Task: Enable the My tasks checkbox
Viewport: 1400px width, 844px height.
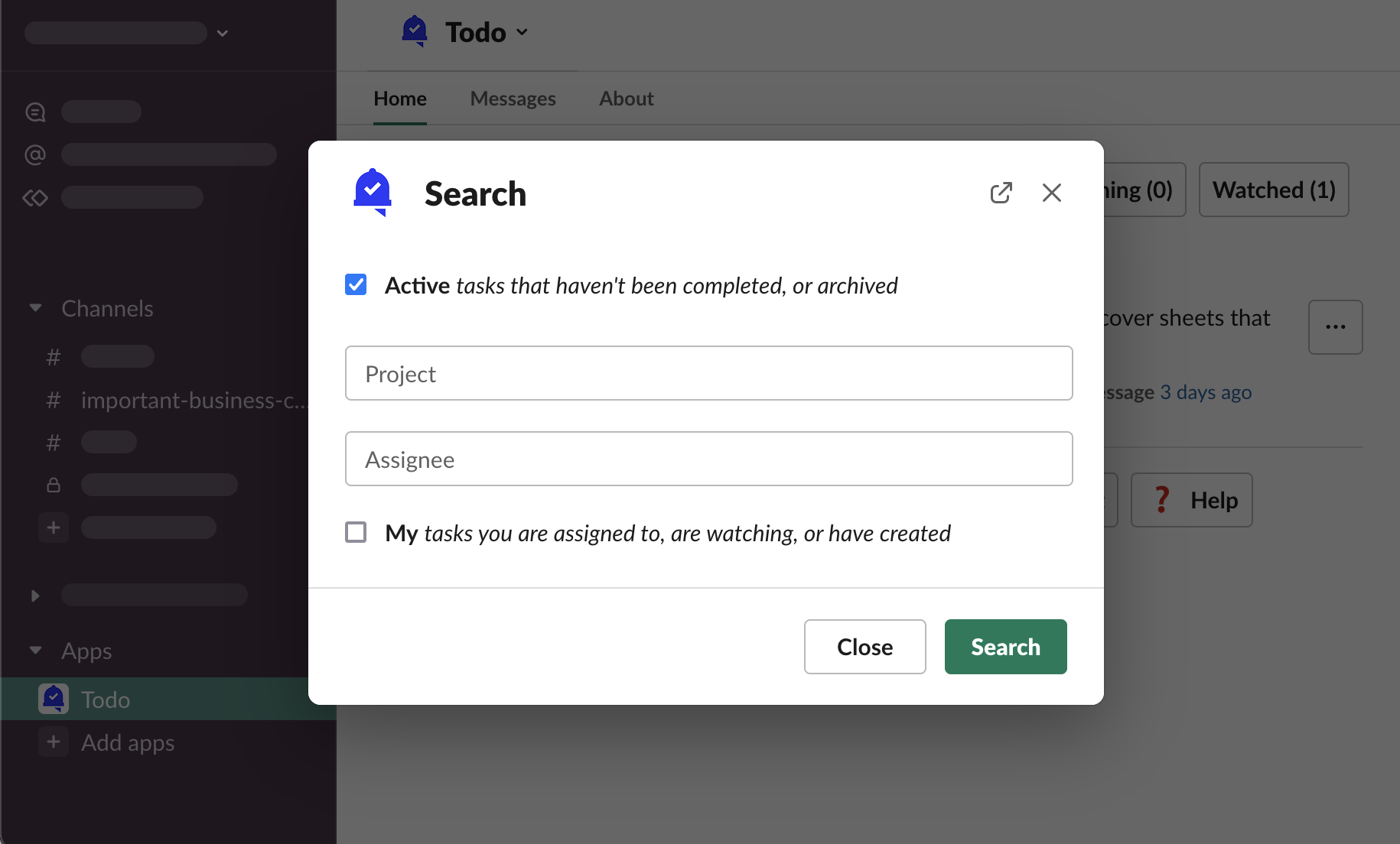Action: point(356,532)
